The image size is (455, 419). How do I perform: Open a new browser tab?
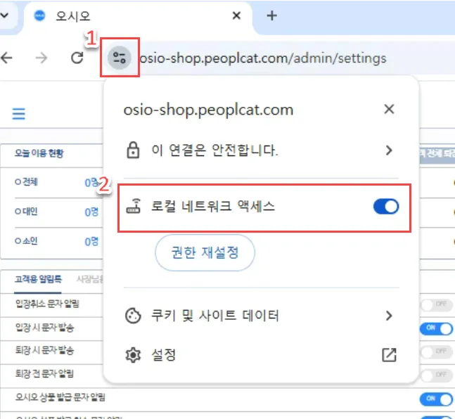pyautogui.click(x=272, y=15)
